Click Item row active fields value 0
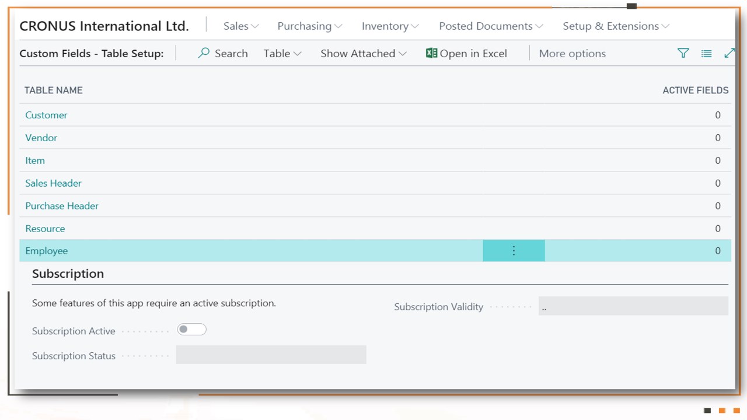 click(718, 160)
